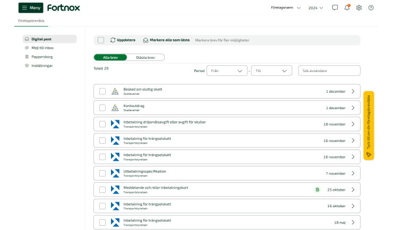393x230 pixels.
Task: Click green attachment badge on 25 oktober row
Action: coord(317,190)
